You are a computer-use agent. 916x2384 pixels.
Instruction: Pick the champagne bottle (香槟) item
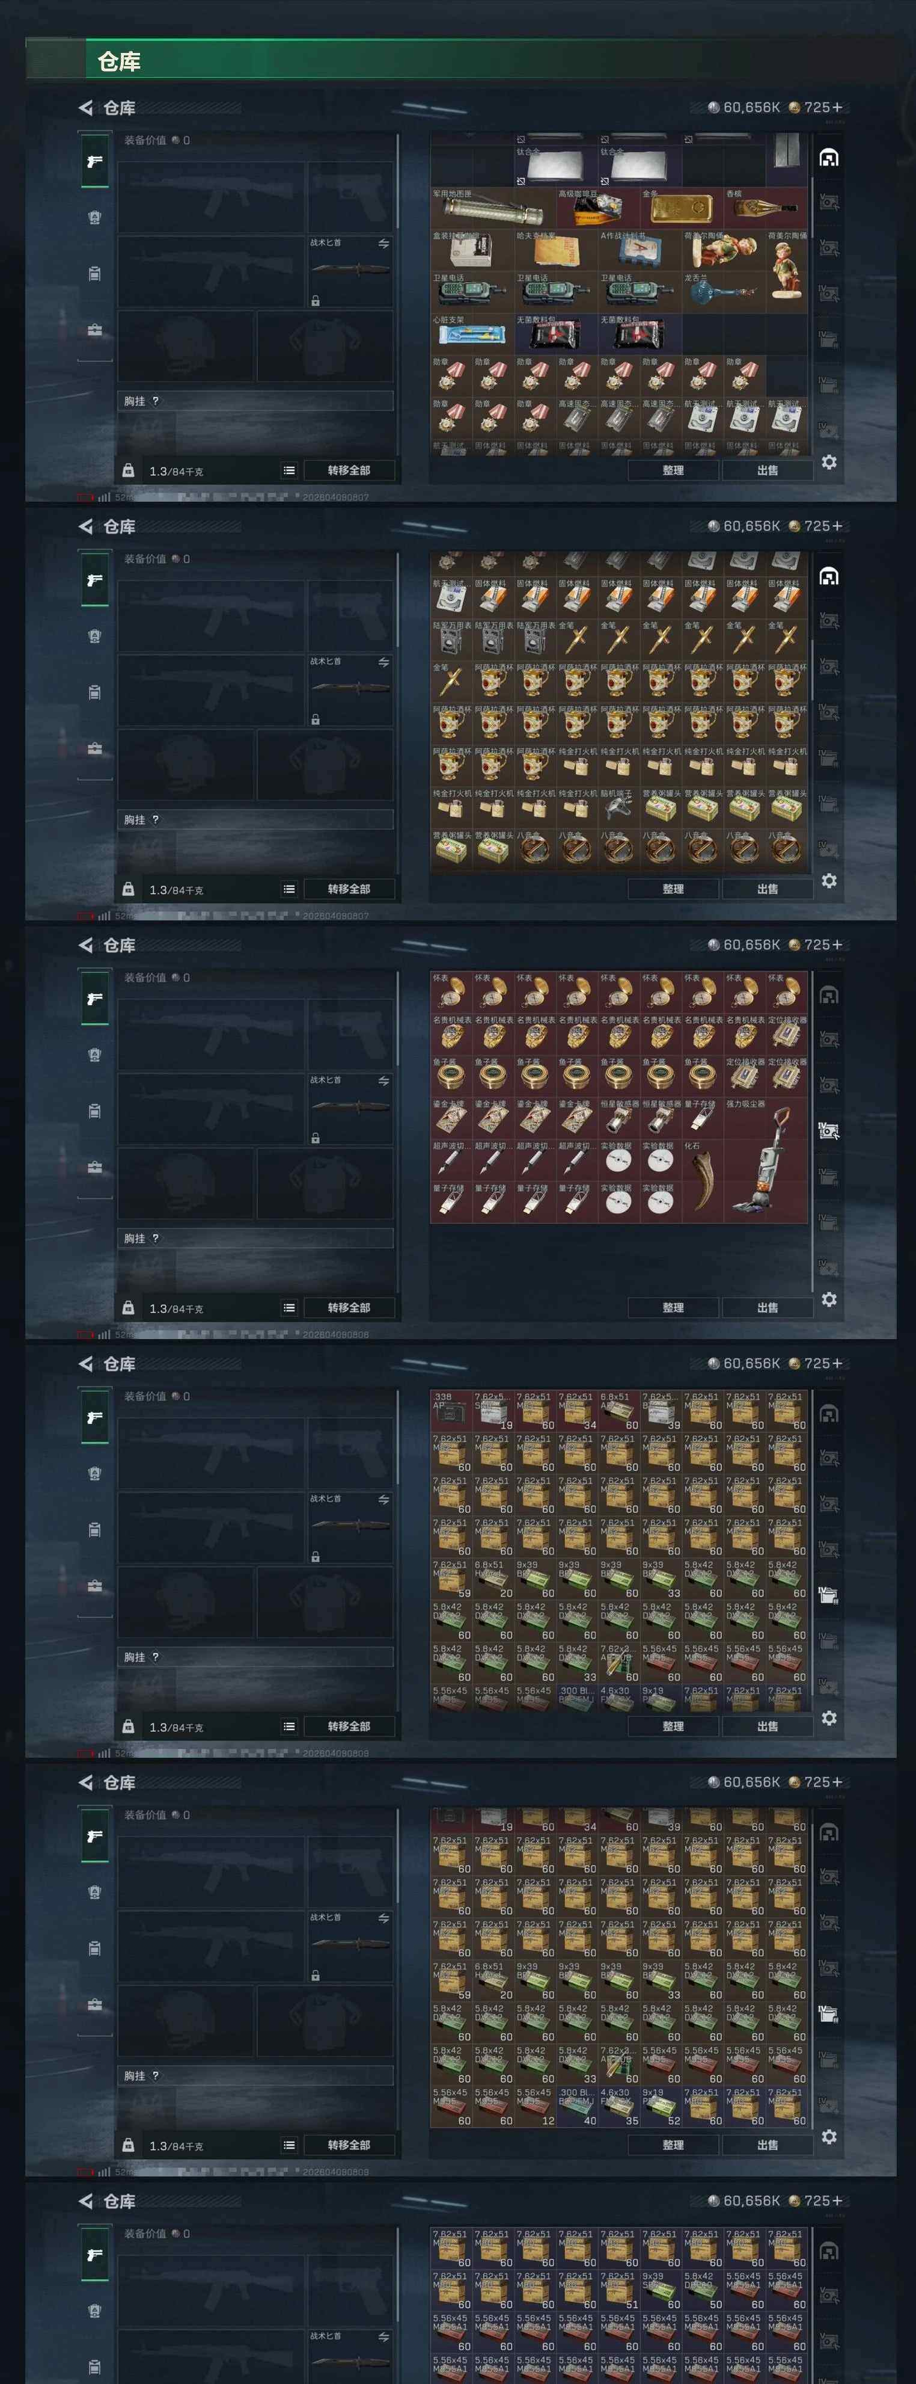[765, 208]
